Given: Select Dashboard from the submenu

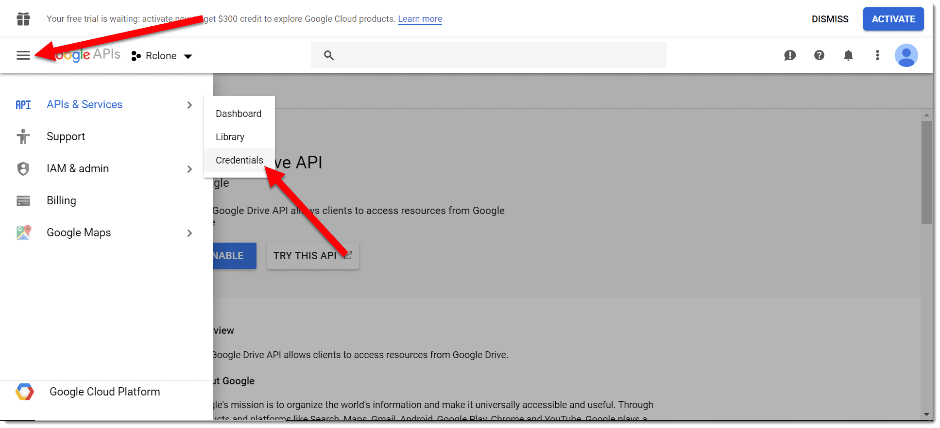Looking at the screenshot, I should [239, 114].
